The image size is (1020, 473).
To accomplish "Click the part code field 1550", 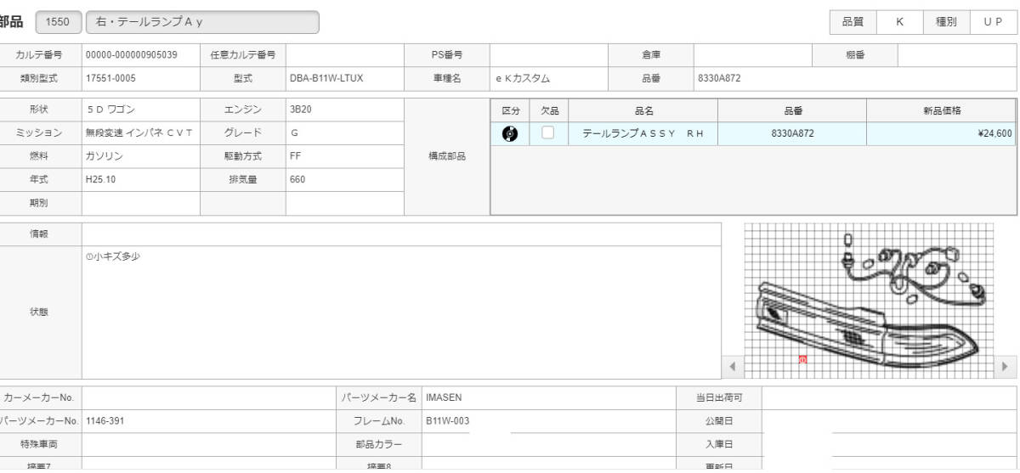I will pyautogui.click(x=59, y=22).
